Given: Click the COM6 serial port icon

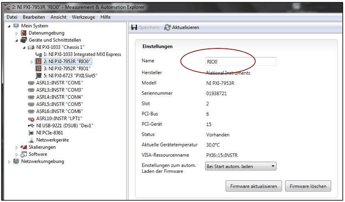Looking at the screenshot, I should (31, 111).
